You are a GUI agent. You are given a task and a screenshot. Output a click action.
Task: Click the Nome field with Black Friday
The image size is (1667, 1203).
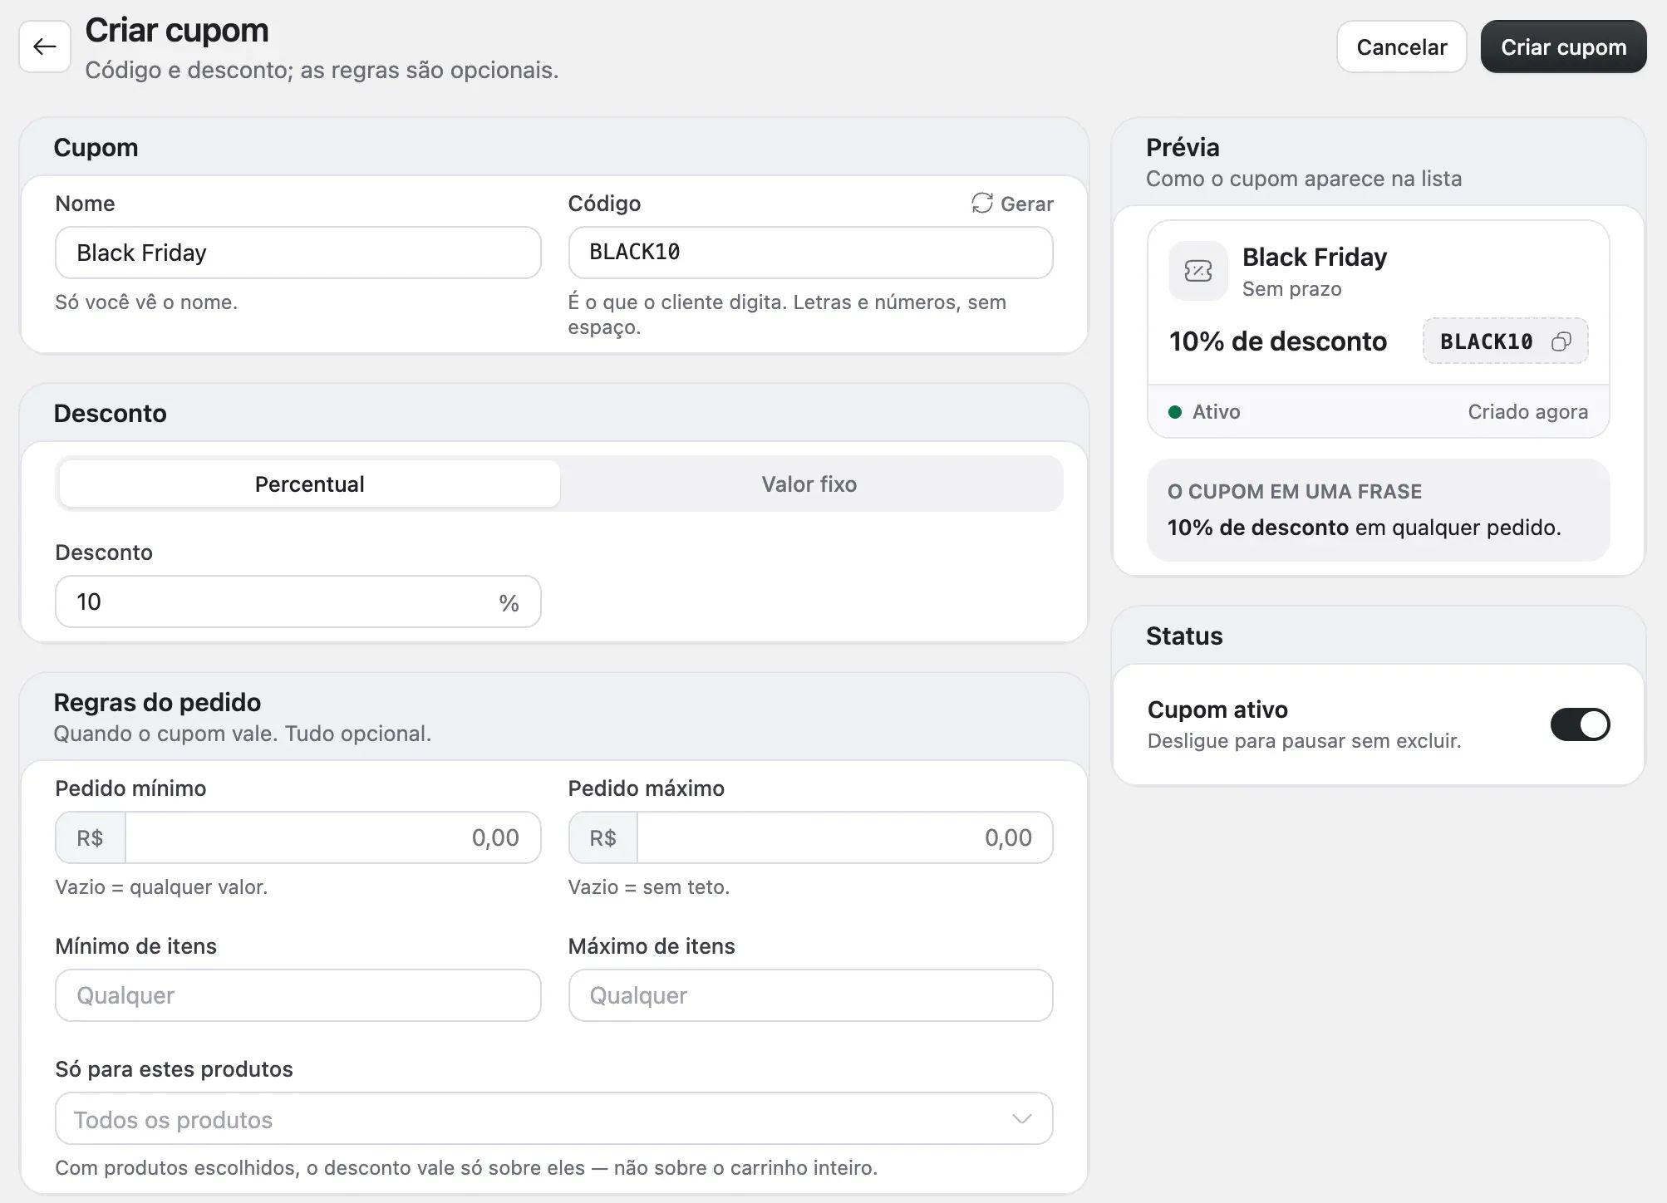click(x=298, y=253)
